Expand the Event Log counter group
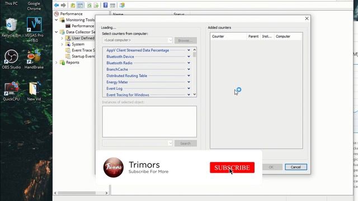The width and height of the screenshot is (358, 201). coord(189,88)
